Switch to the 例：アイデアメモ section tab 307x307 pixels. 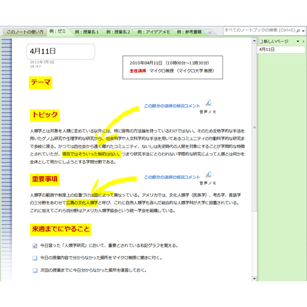pyautogui.click(x=153, y=32)
